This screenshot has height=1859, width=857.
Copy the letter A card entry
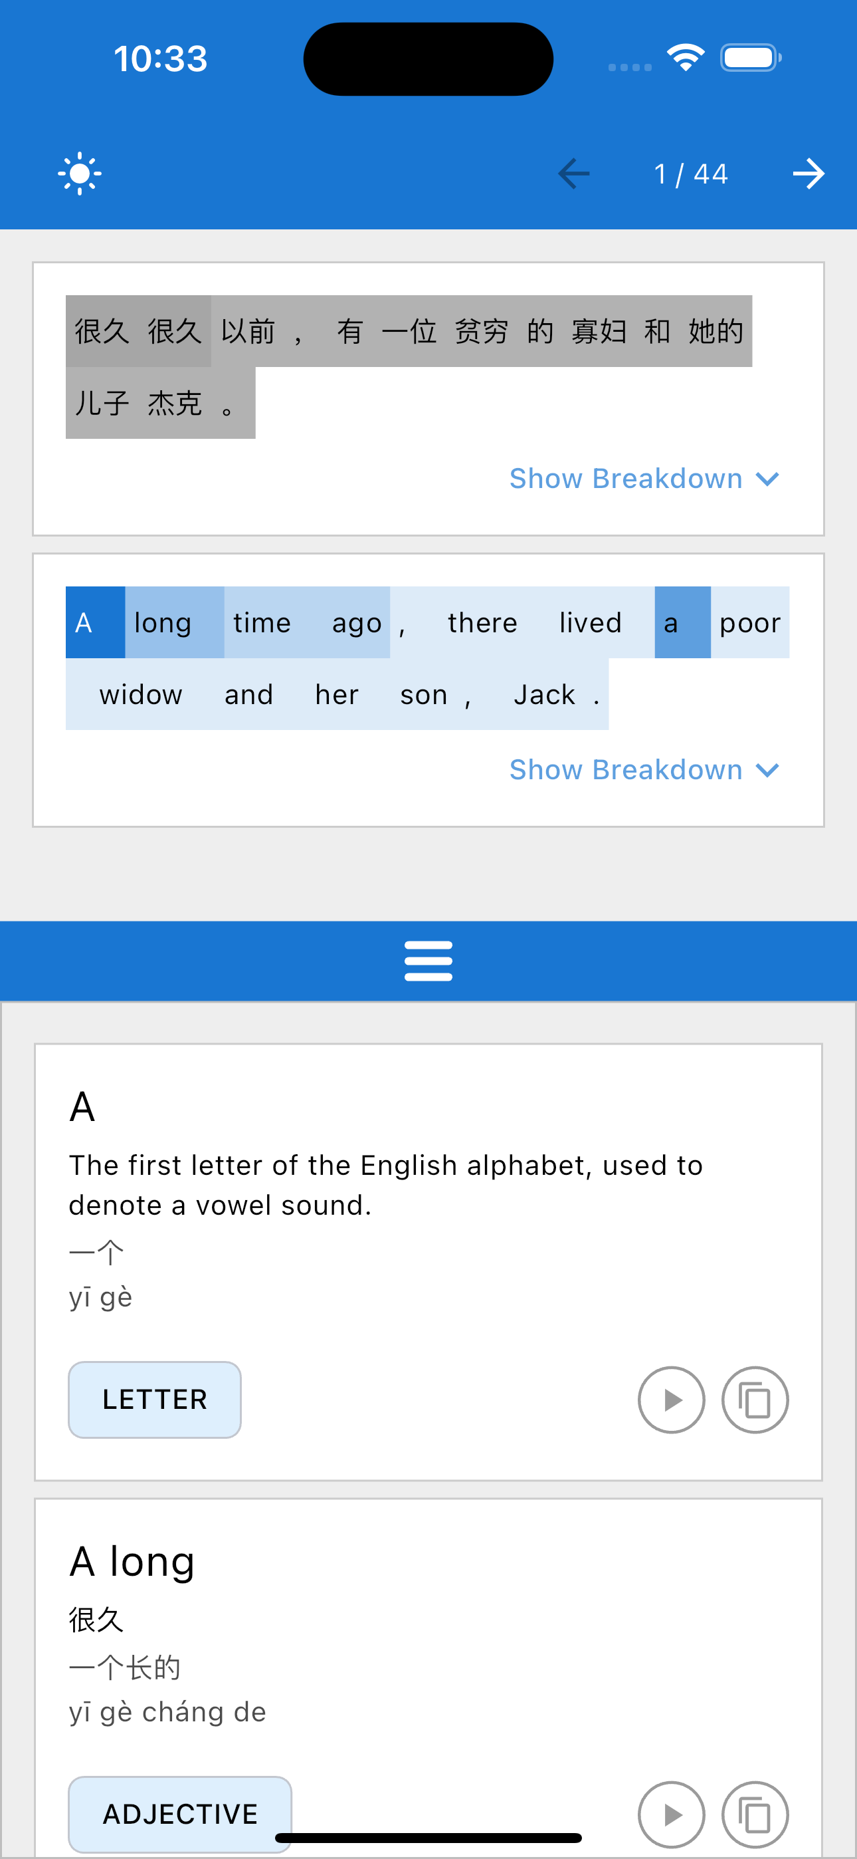point(755,1400)
